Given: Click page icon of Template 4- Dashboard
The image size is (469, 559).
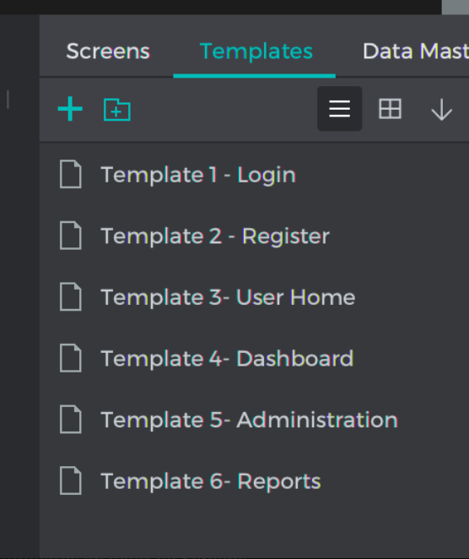Looking at the screenshot, I should click(71, 358).
